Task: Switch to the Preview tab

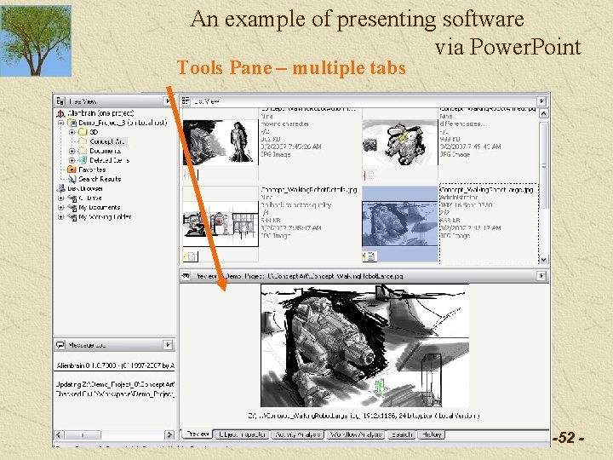Action: 198,434
